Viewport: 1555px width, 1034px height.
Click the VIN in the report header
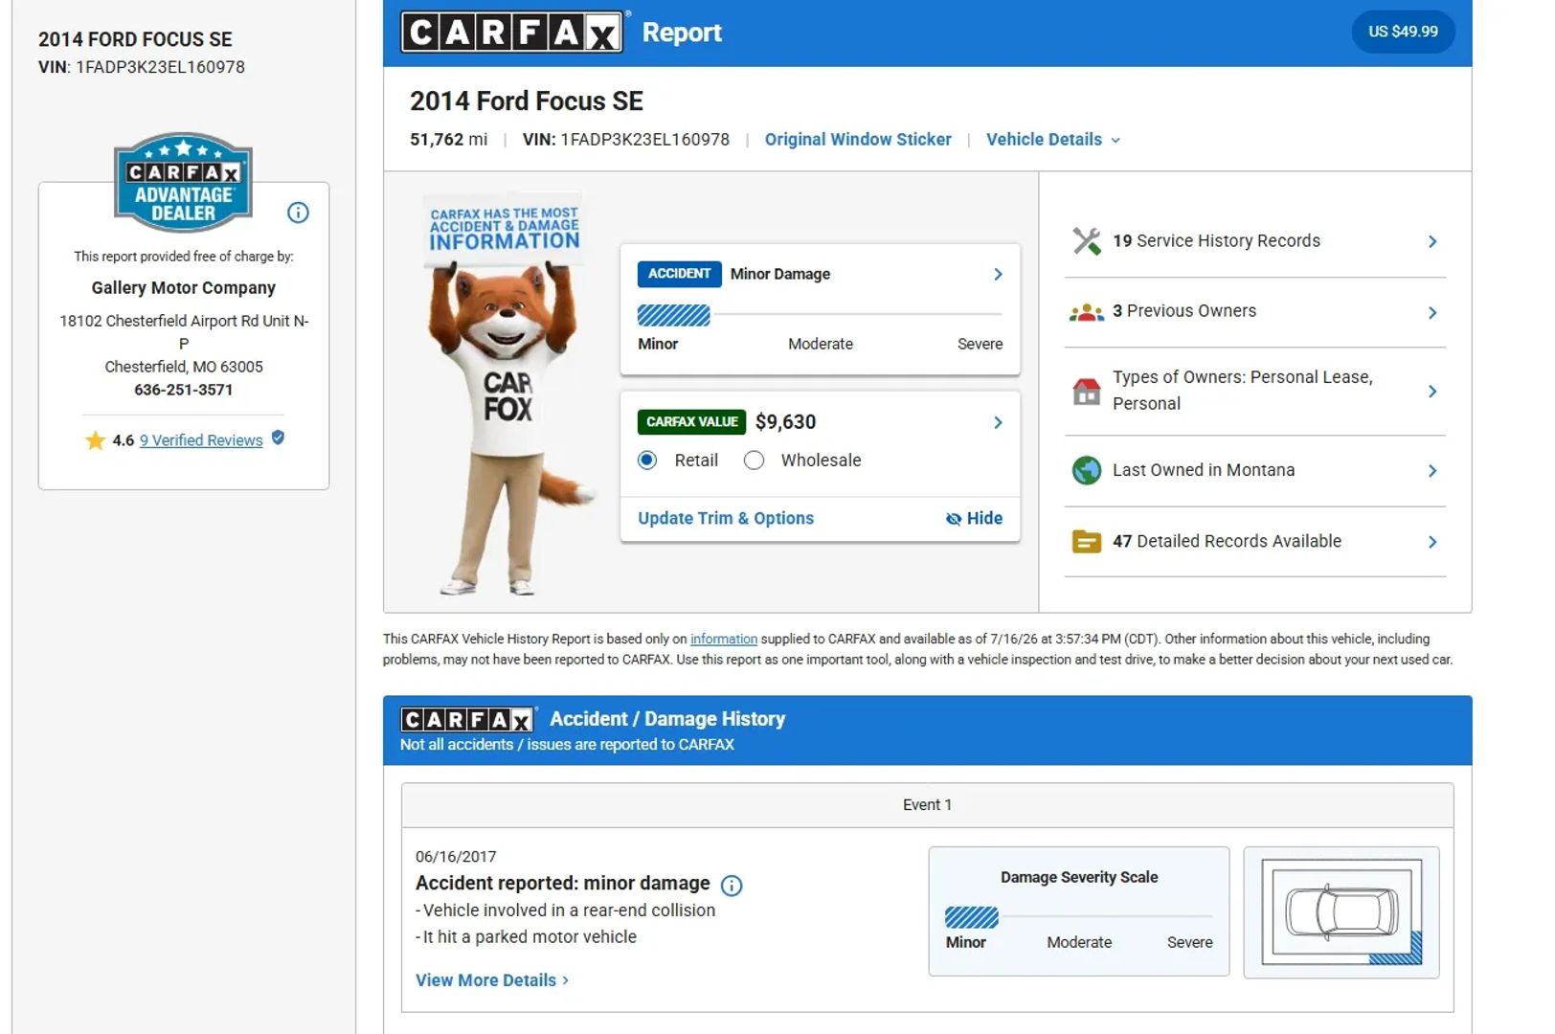[x=626, y=140]
